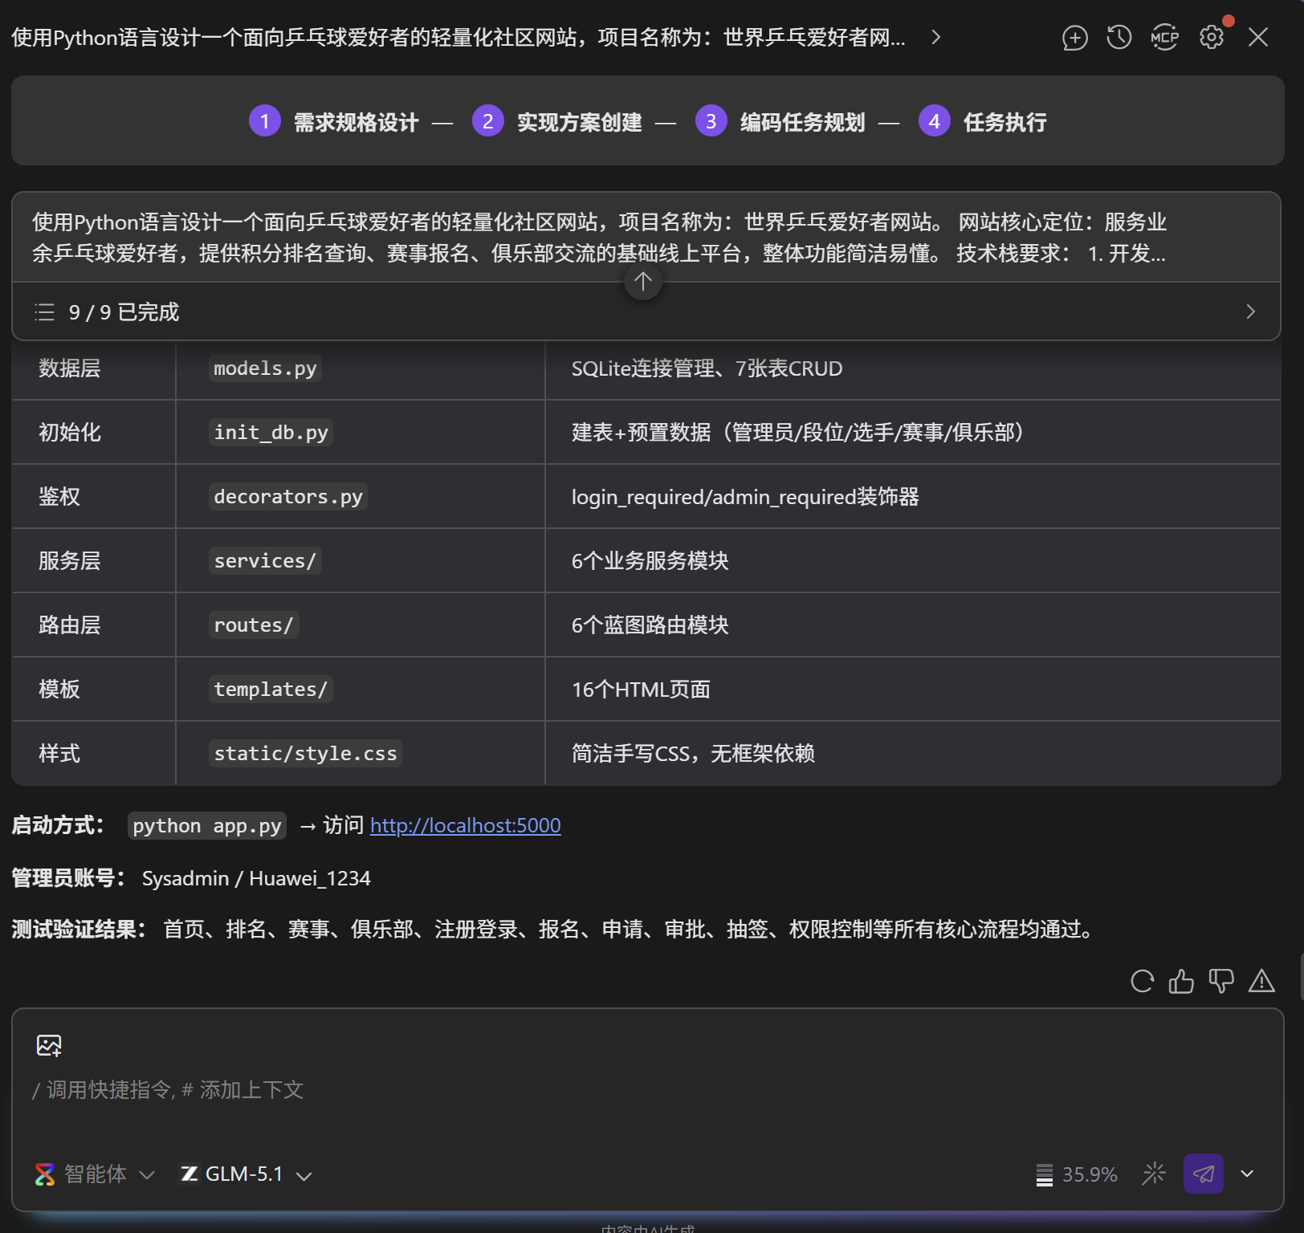Send the message with the paper plane button

pyautogui.click(x=1204, y=1174)
